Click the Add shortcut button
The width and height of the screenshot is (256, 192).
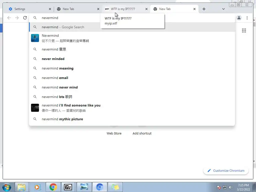[142, 133]
